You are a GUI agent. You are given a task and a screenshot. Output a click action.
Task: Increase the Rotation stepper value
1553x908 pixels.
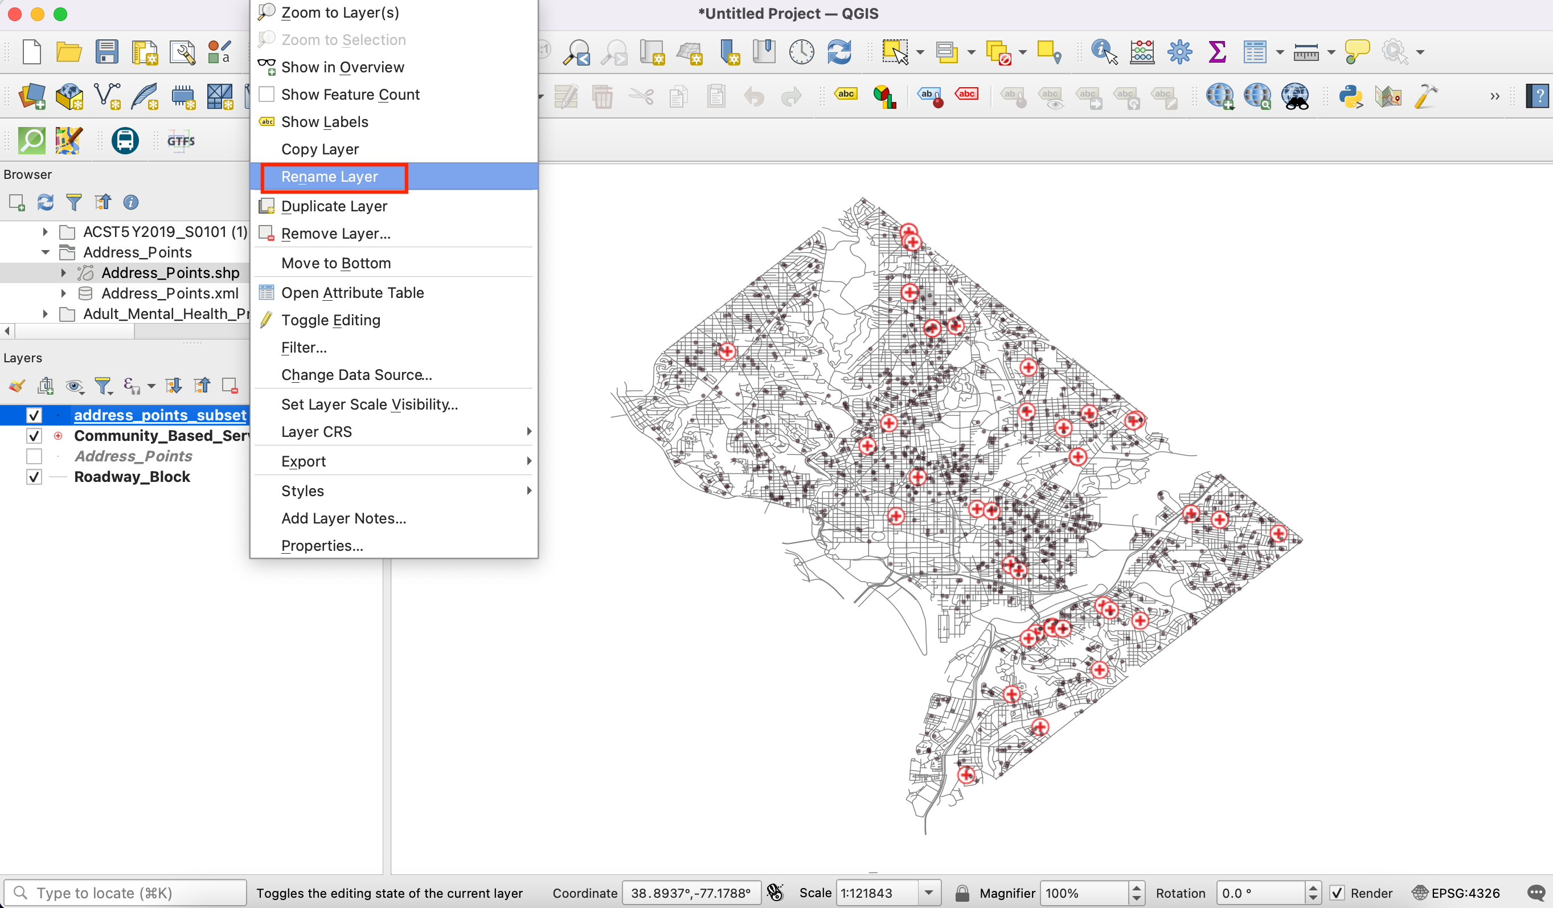(1313, 887)
